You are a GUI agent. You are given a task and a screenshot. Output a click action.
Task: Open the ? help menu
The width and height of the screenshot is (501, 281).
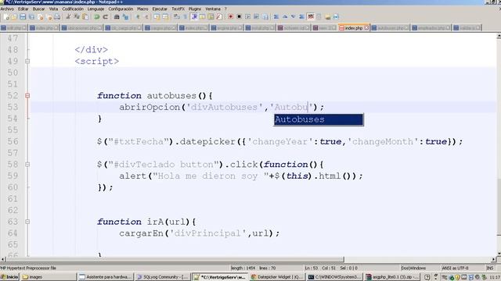225,9
